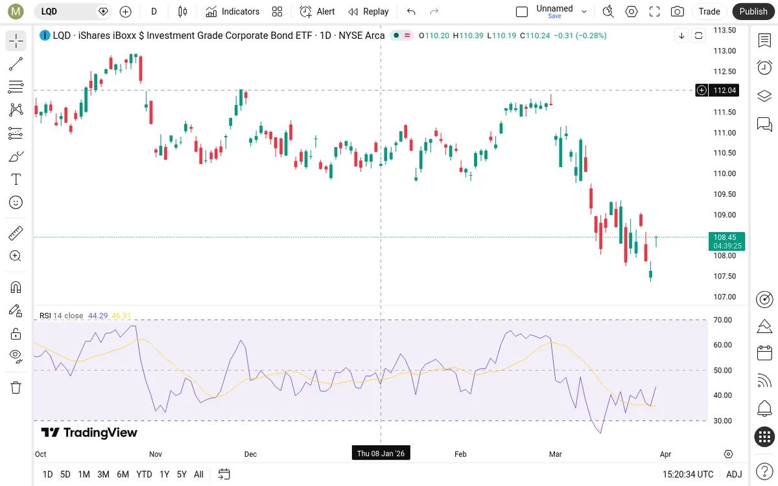Open the LQD symbol search field
778x486 pixels.
73,12
